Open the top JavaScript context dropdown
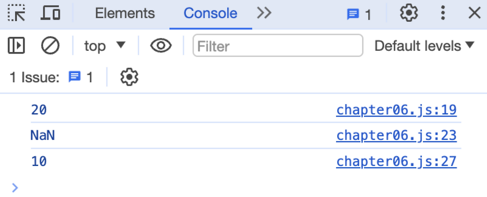The width and height of the screenshot is (487, 197). click(x=105, y=46)
